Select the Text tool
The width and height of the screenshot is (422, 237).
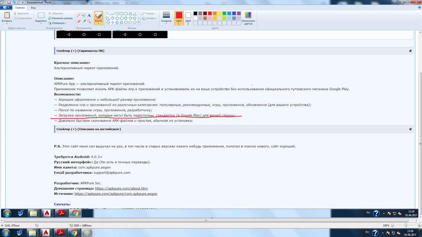point(89,15)
